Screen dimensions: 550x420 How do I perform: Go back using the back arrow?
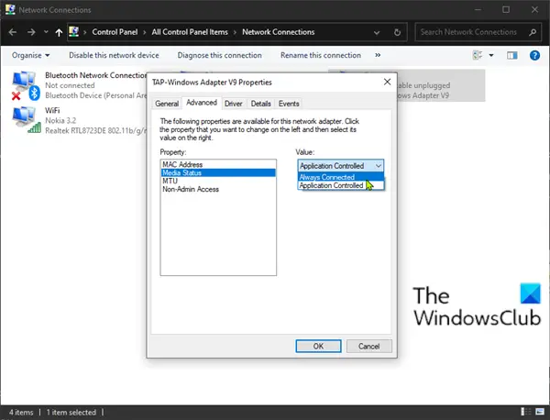pos(13,32)
